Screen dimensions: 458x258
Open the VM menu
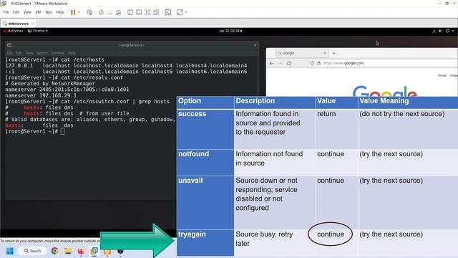coord(38,12)
